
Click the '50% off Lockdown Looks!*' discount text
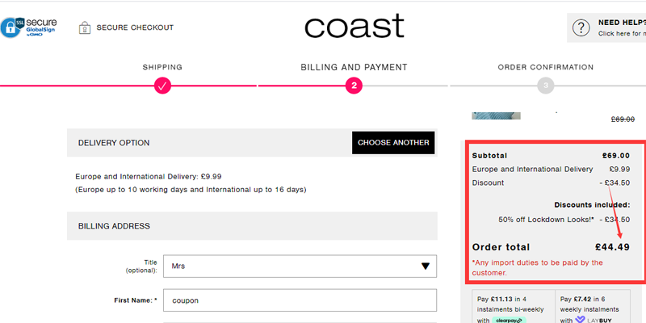pos(547,220)
